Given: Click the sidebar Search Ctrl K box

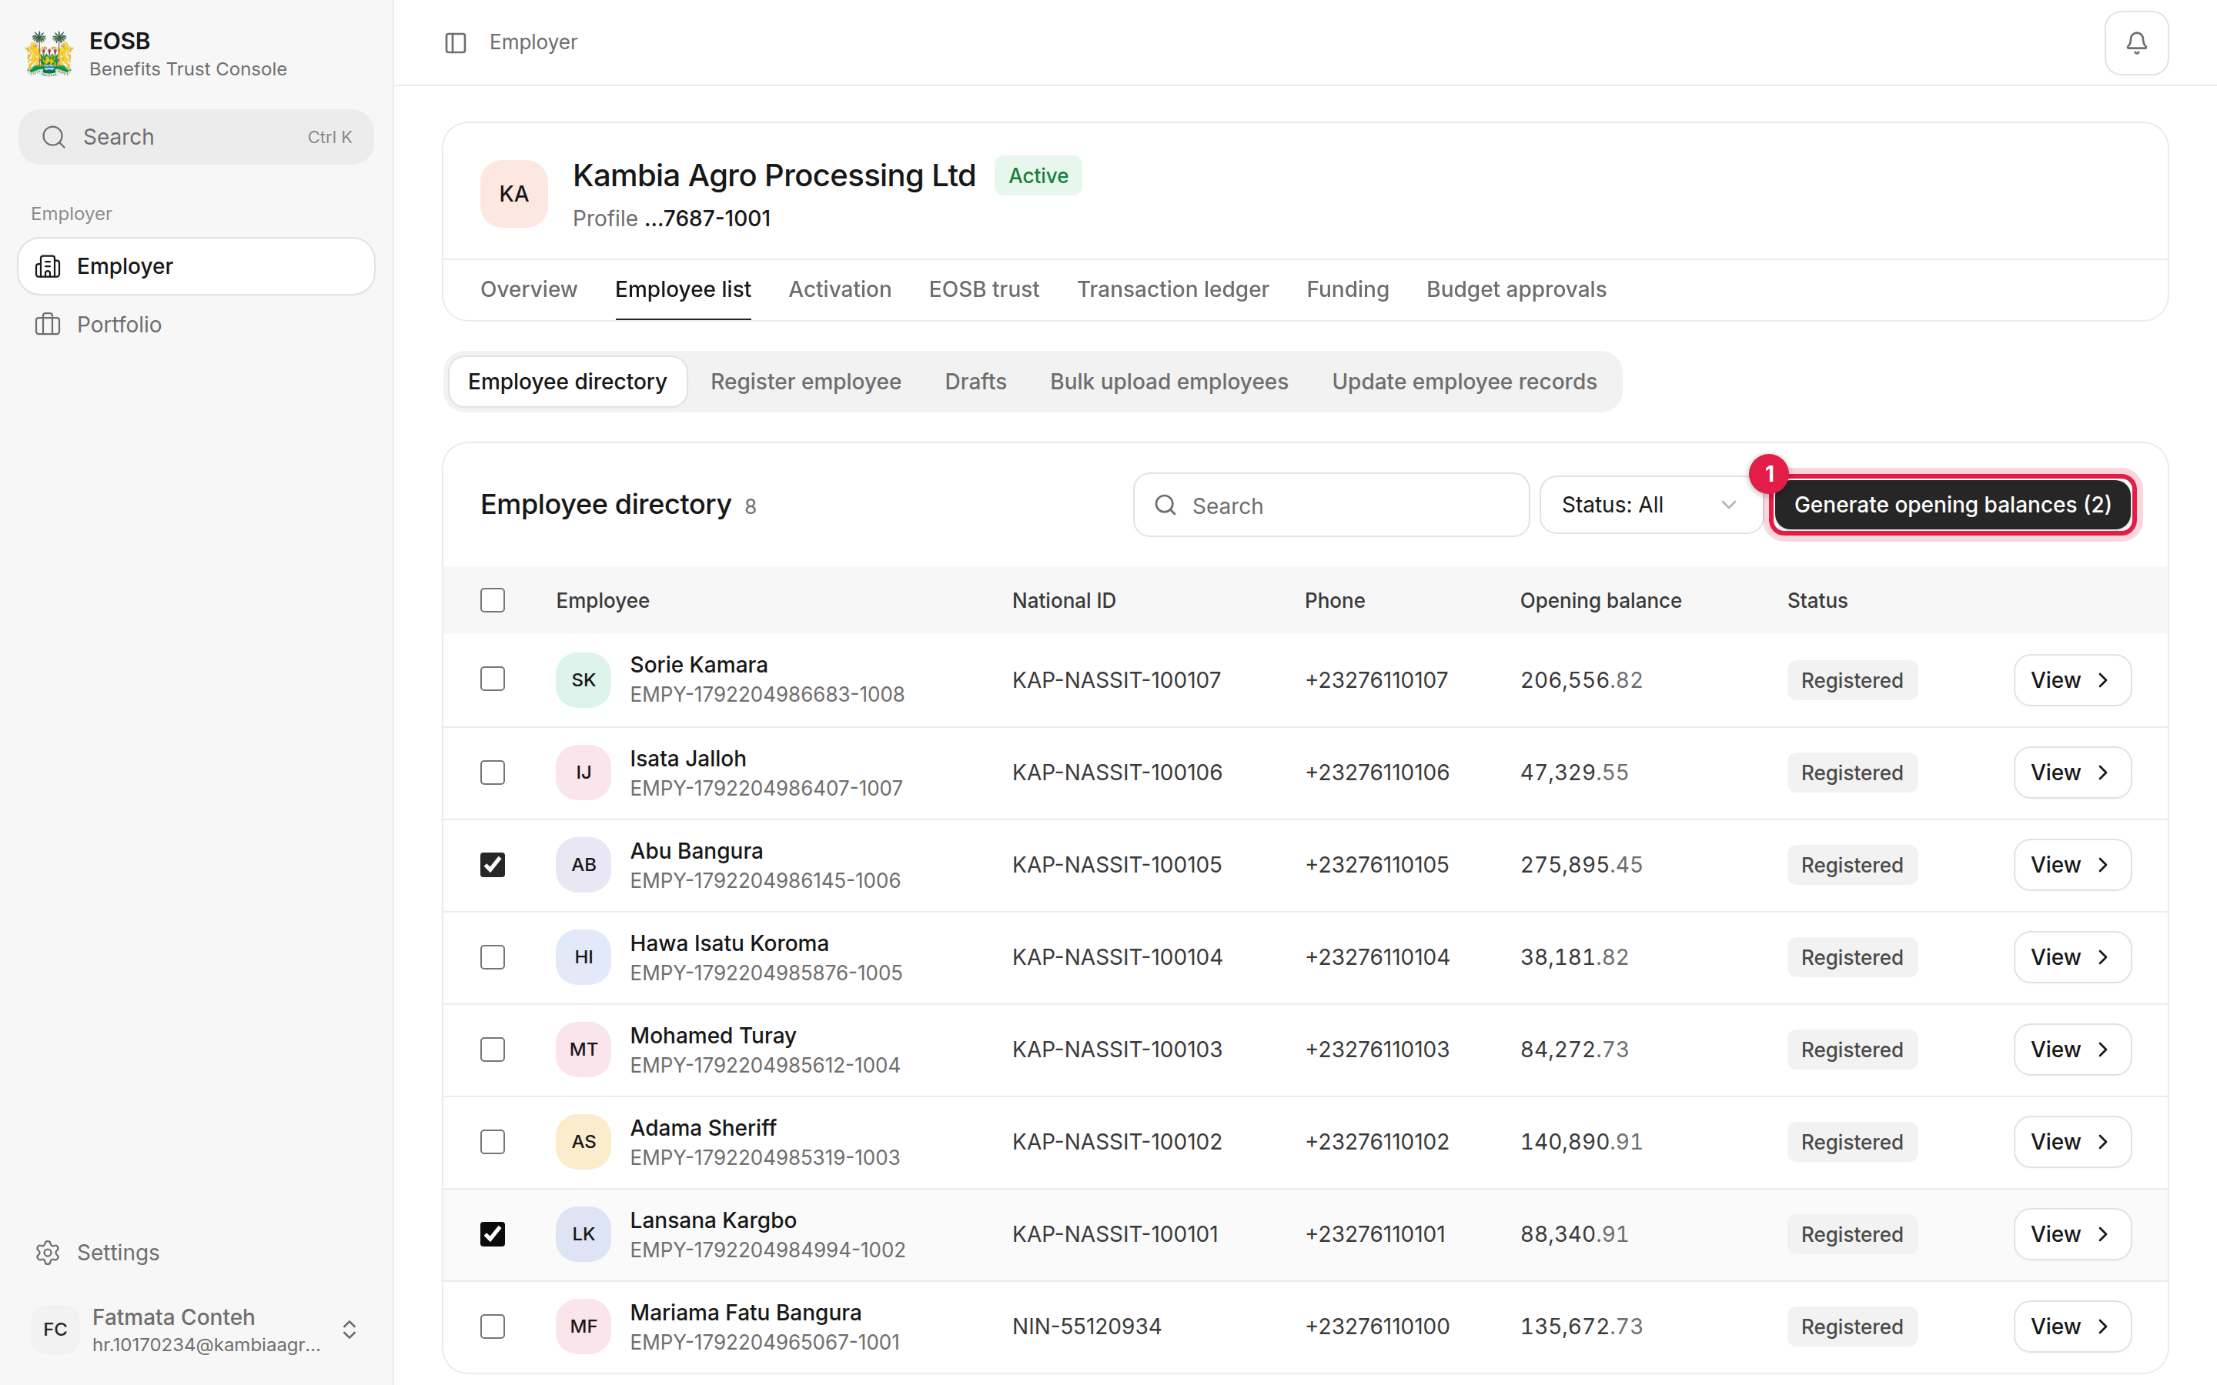Looking at the screenshot, I should (x=196, y=138).
